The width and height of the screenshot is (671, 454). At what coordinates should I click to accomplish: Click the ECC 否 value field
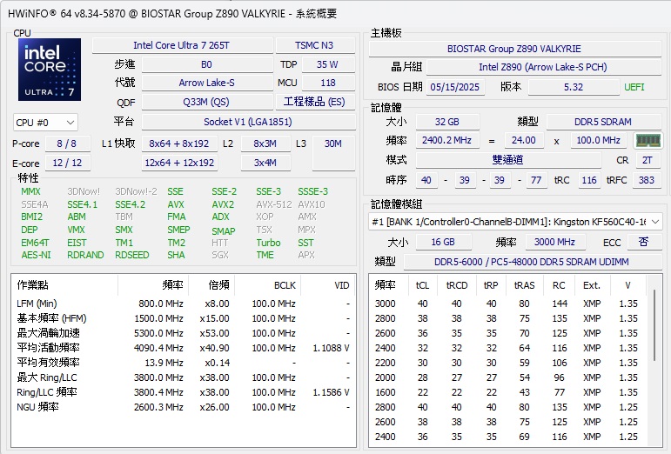[x=643, y=243]
